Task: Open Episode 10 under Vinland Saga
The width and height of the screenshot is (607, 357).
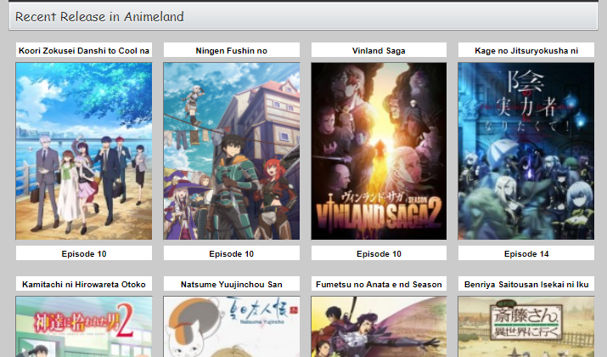Action: (379, 254)
